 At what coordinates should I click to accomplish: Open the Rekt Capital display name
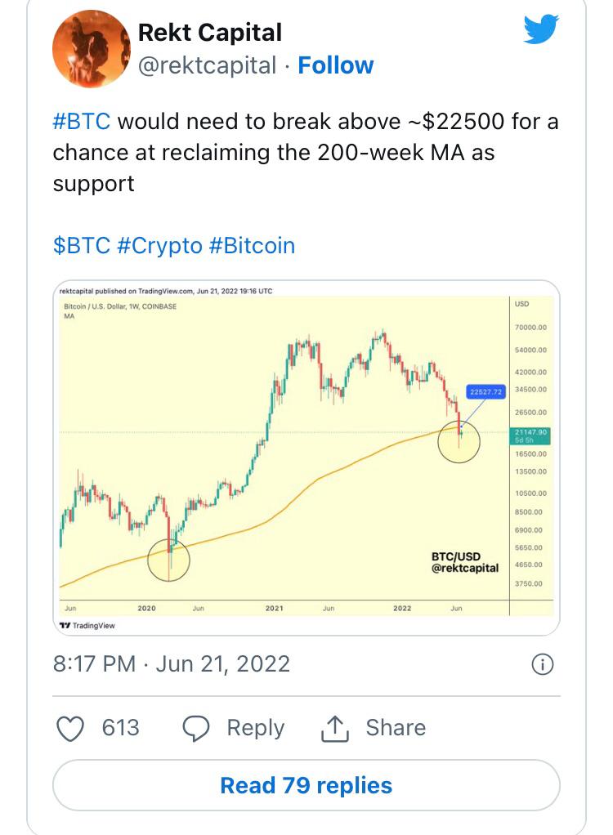(210, 33)
